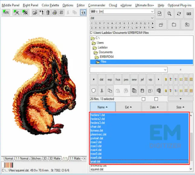Sort files by Ext column
195x175 pixels.
click(x=128, y=107)
